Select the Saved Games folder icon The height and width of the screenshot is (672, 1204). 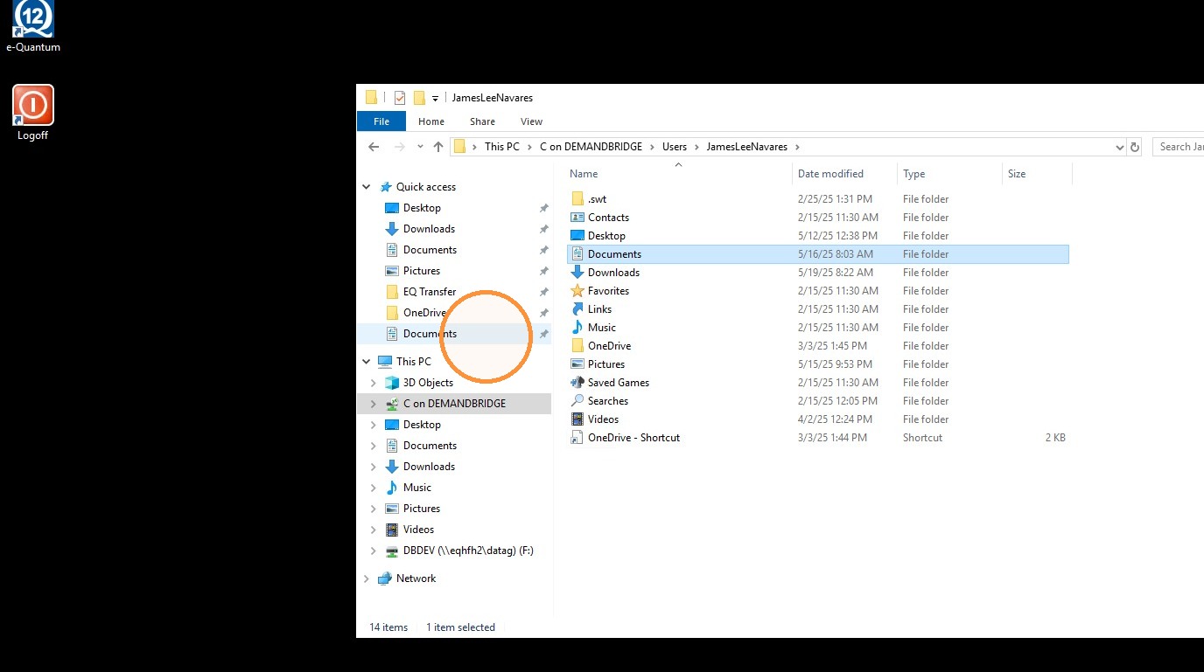(x=577, y=383)
